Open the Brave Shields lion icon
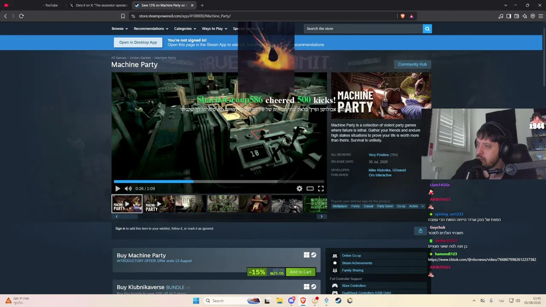546x307 pixels. 402,16
